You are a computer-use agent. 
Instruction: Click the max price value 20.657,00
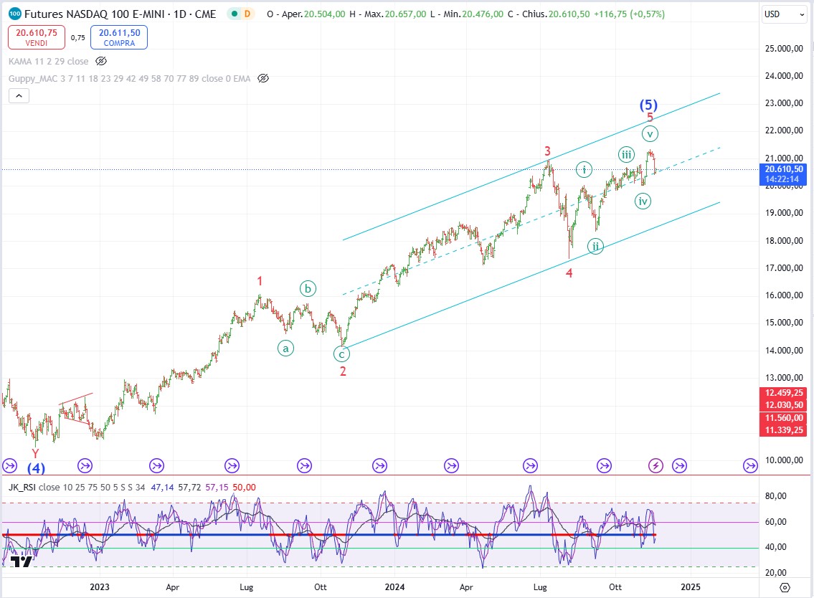(x=405, y=14)
